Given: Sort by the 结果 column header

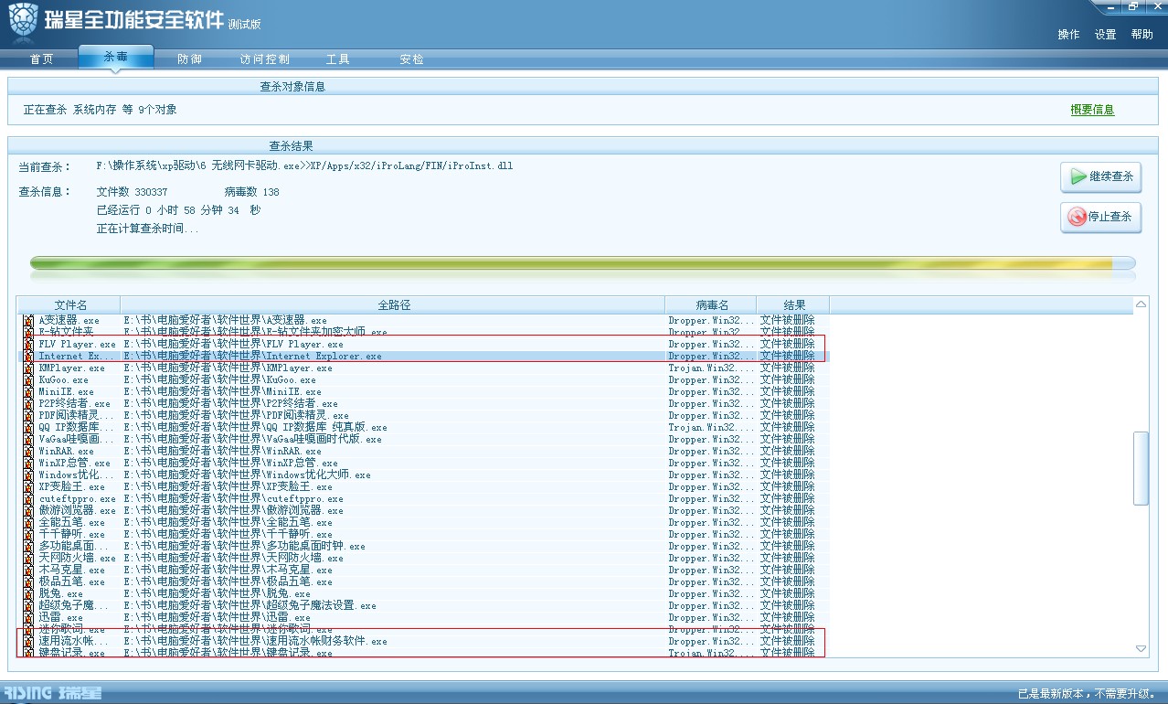Looking at the screenshot, I should point(793,304).
